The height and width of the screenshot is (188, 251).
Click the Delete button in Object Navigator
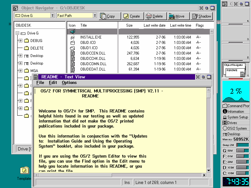156,16
